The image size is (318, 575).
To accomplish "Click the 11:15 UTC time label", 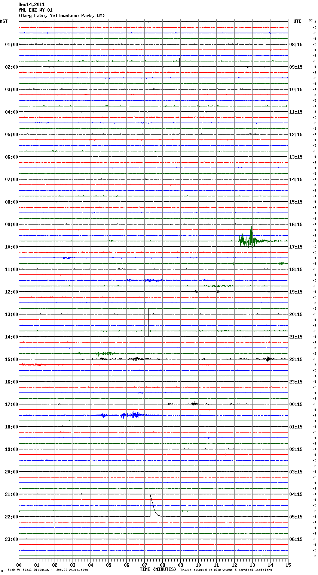I will point(296,112).
